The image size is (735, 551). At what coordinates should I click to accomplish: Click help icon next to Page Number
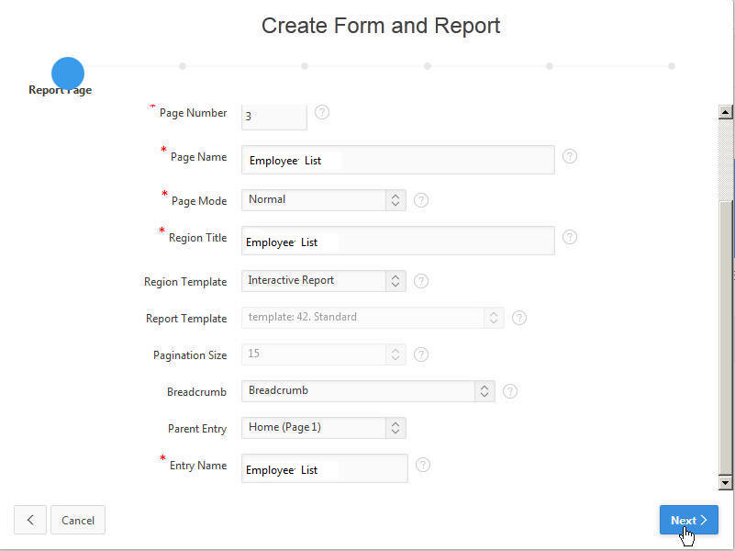tap(322, 112)
